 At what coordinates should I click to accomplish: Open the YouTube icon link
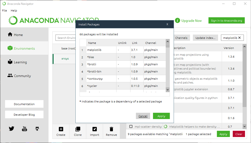[x=24, y=128]
